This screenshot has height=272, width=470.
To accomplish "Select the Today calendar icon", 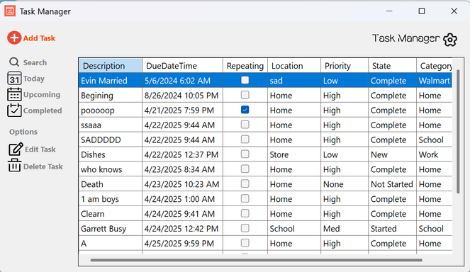I will coord(14,79).
